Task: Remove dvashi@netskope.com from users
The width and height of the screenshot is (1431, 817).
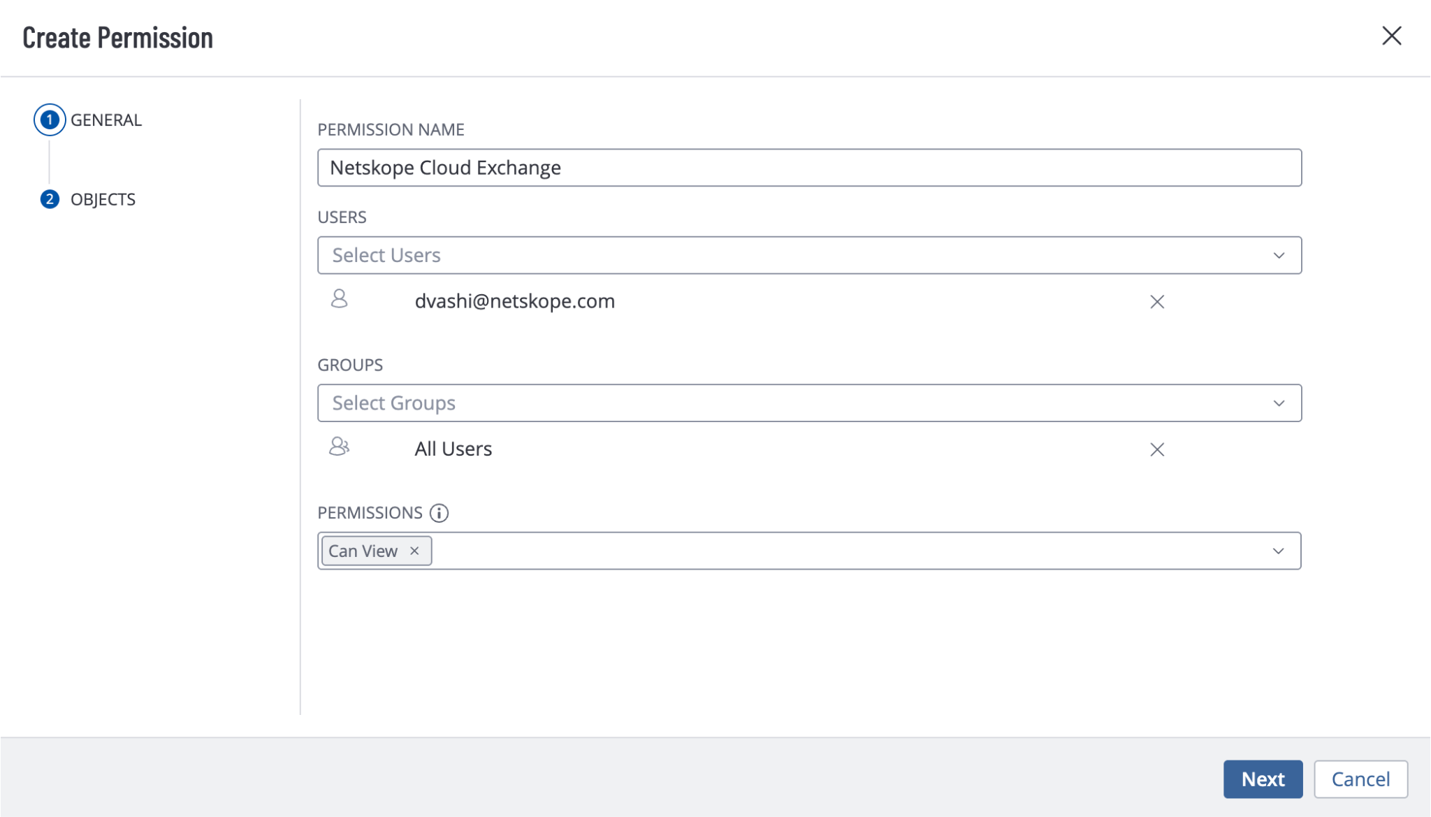Action: pyautogui.click(x=1157, y=302)
